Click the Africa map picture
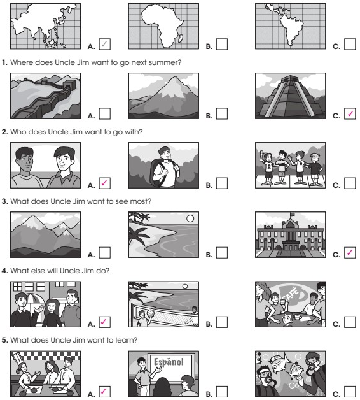This screenshot has width=360, height=400. 163,26
